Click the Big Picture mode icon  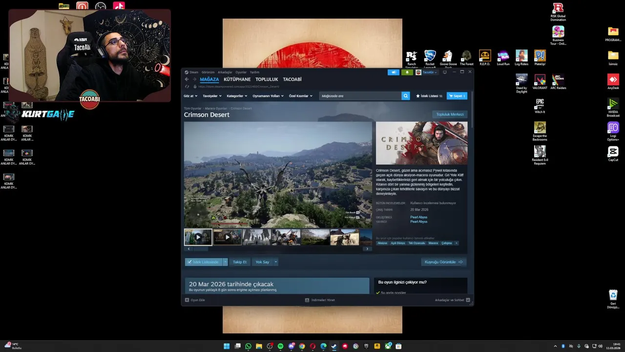coord(445,72)
